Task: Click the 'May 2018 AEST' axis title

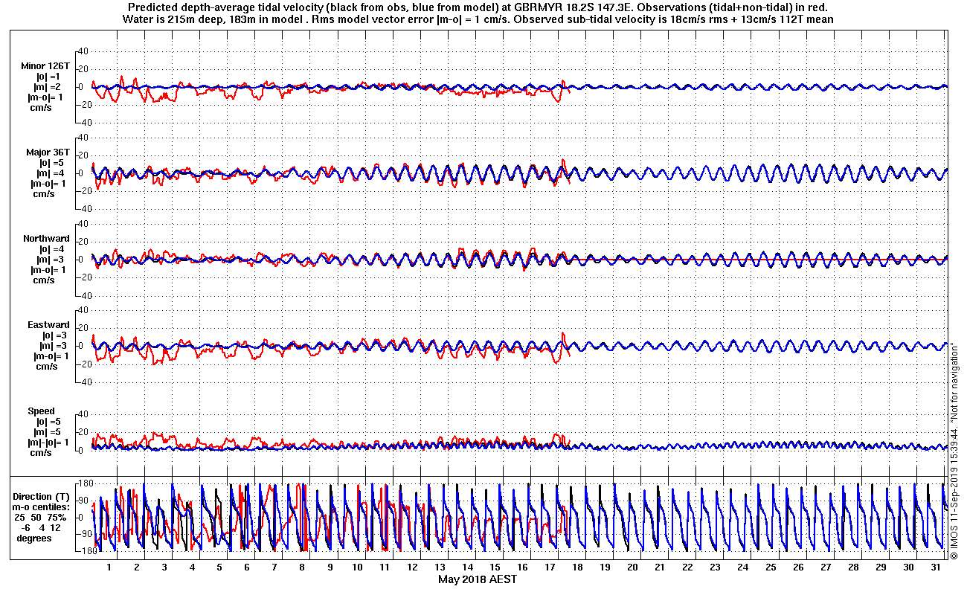Action: point(478,579)
